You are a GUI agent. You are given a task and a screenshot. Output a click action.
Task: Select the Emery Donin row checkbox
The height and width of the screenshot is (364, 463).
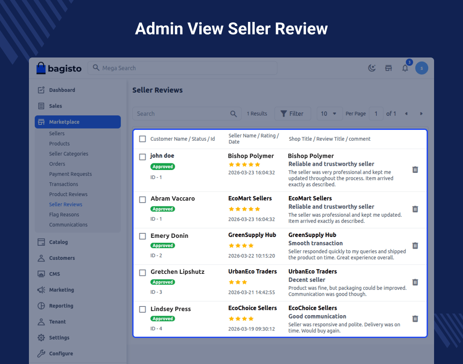143,236
